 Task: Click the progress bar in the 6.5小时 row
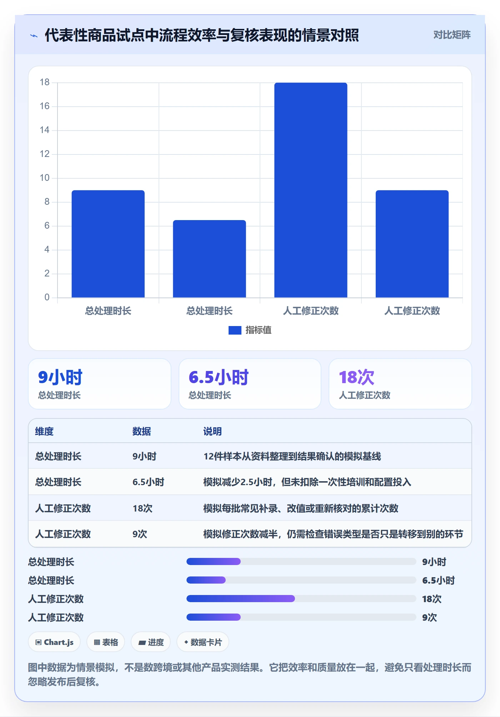point(301,580)
